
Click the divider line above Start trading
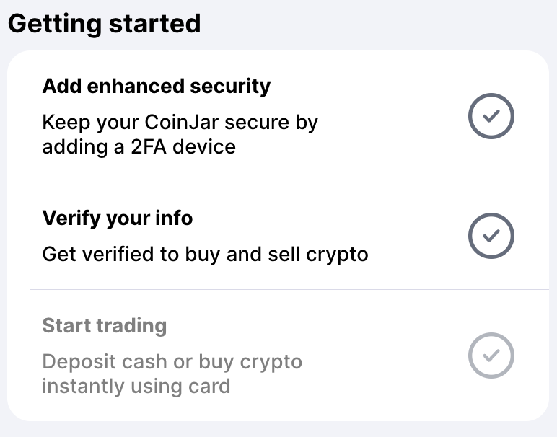[289, 290]
